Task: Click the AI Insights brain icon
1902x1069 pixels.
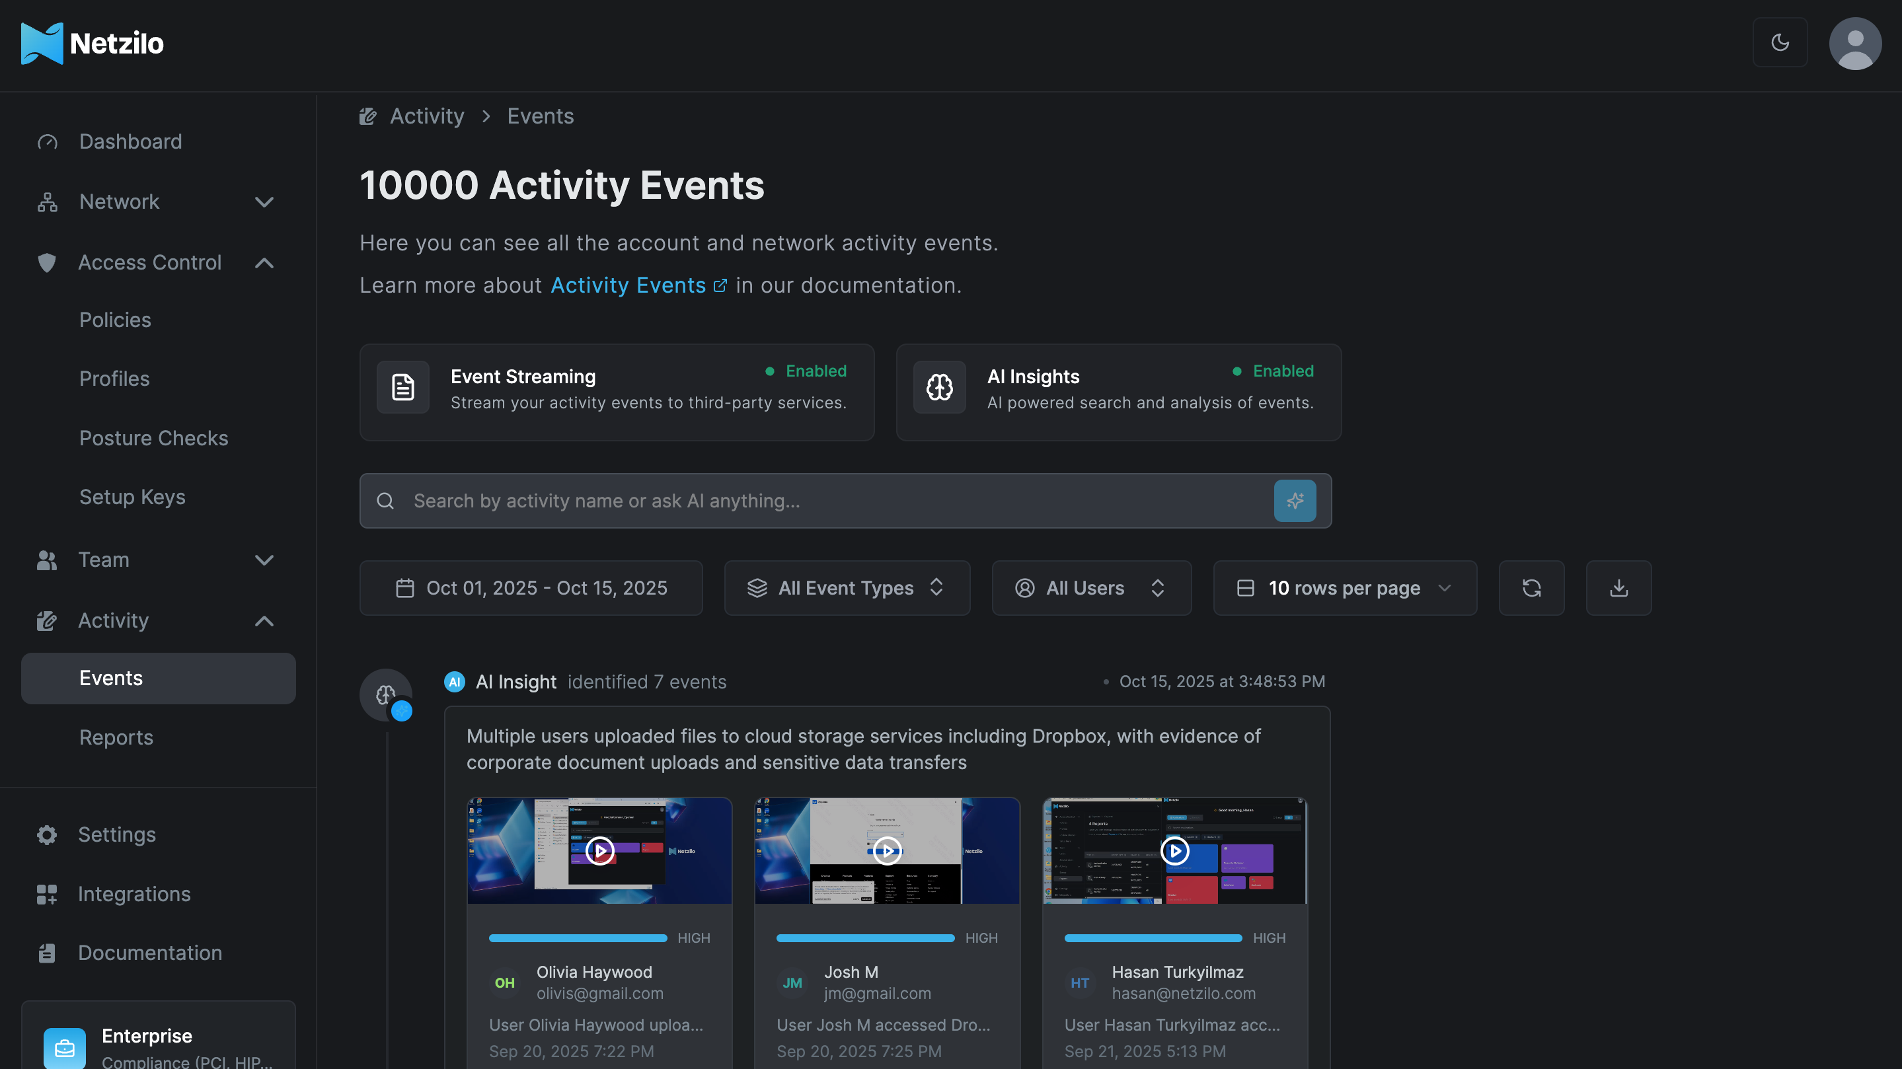Action: [939, 387]
